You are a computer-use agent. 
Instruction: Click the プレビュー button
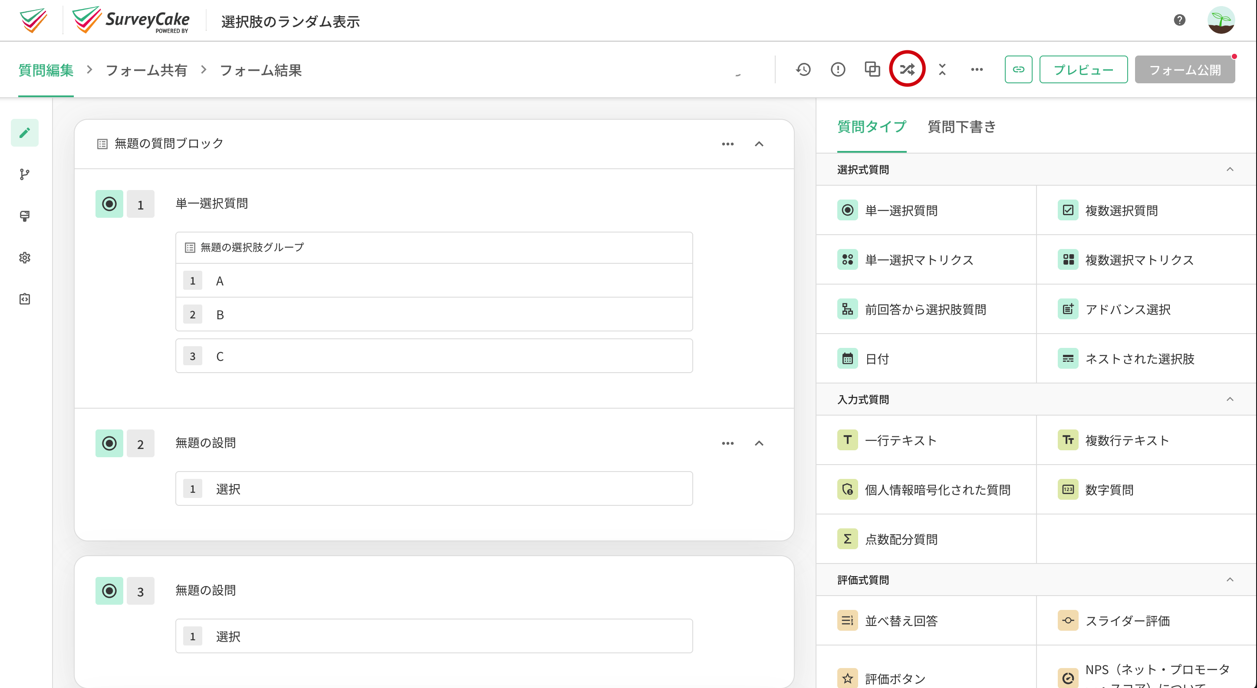click(x=1083, y=69)
